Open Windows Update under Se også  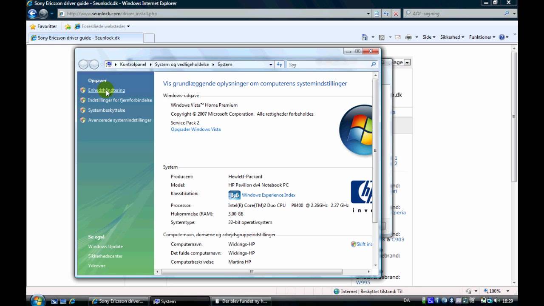pos(105,246)
